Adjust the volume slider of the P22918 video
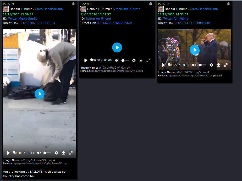The width and height of the screenshot is (242, 181). click(125, 61)
